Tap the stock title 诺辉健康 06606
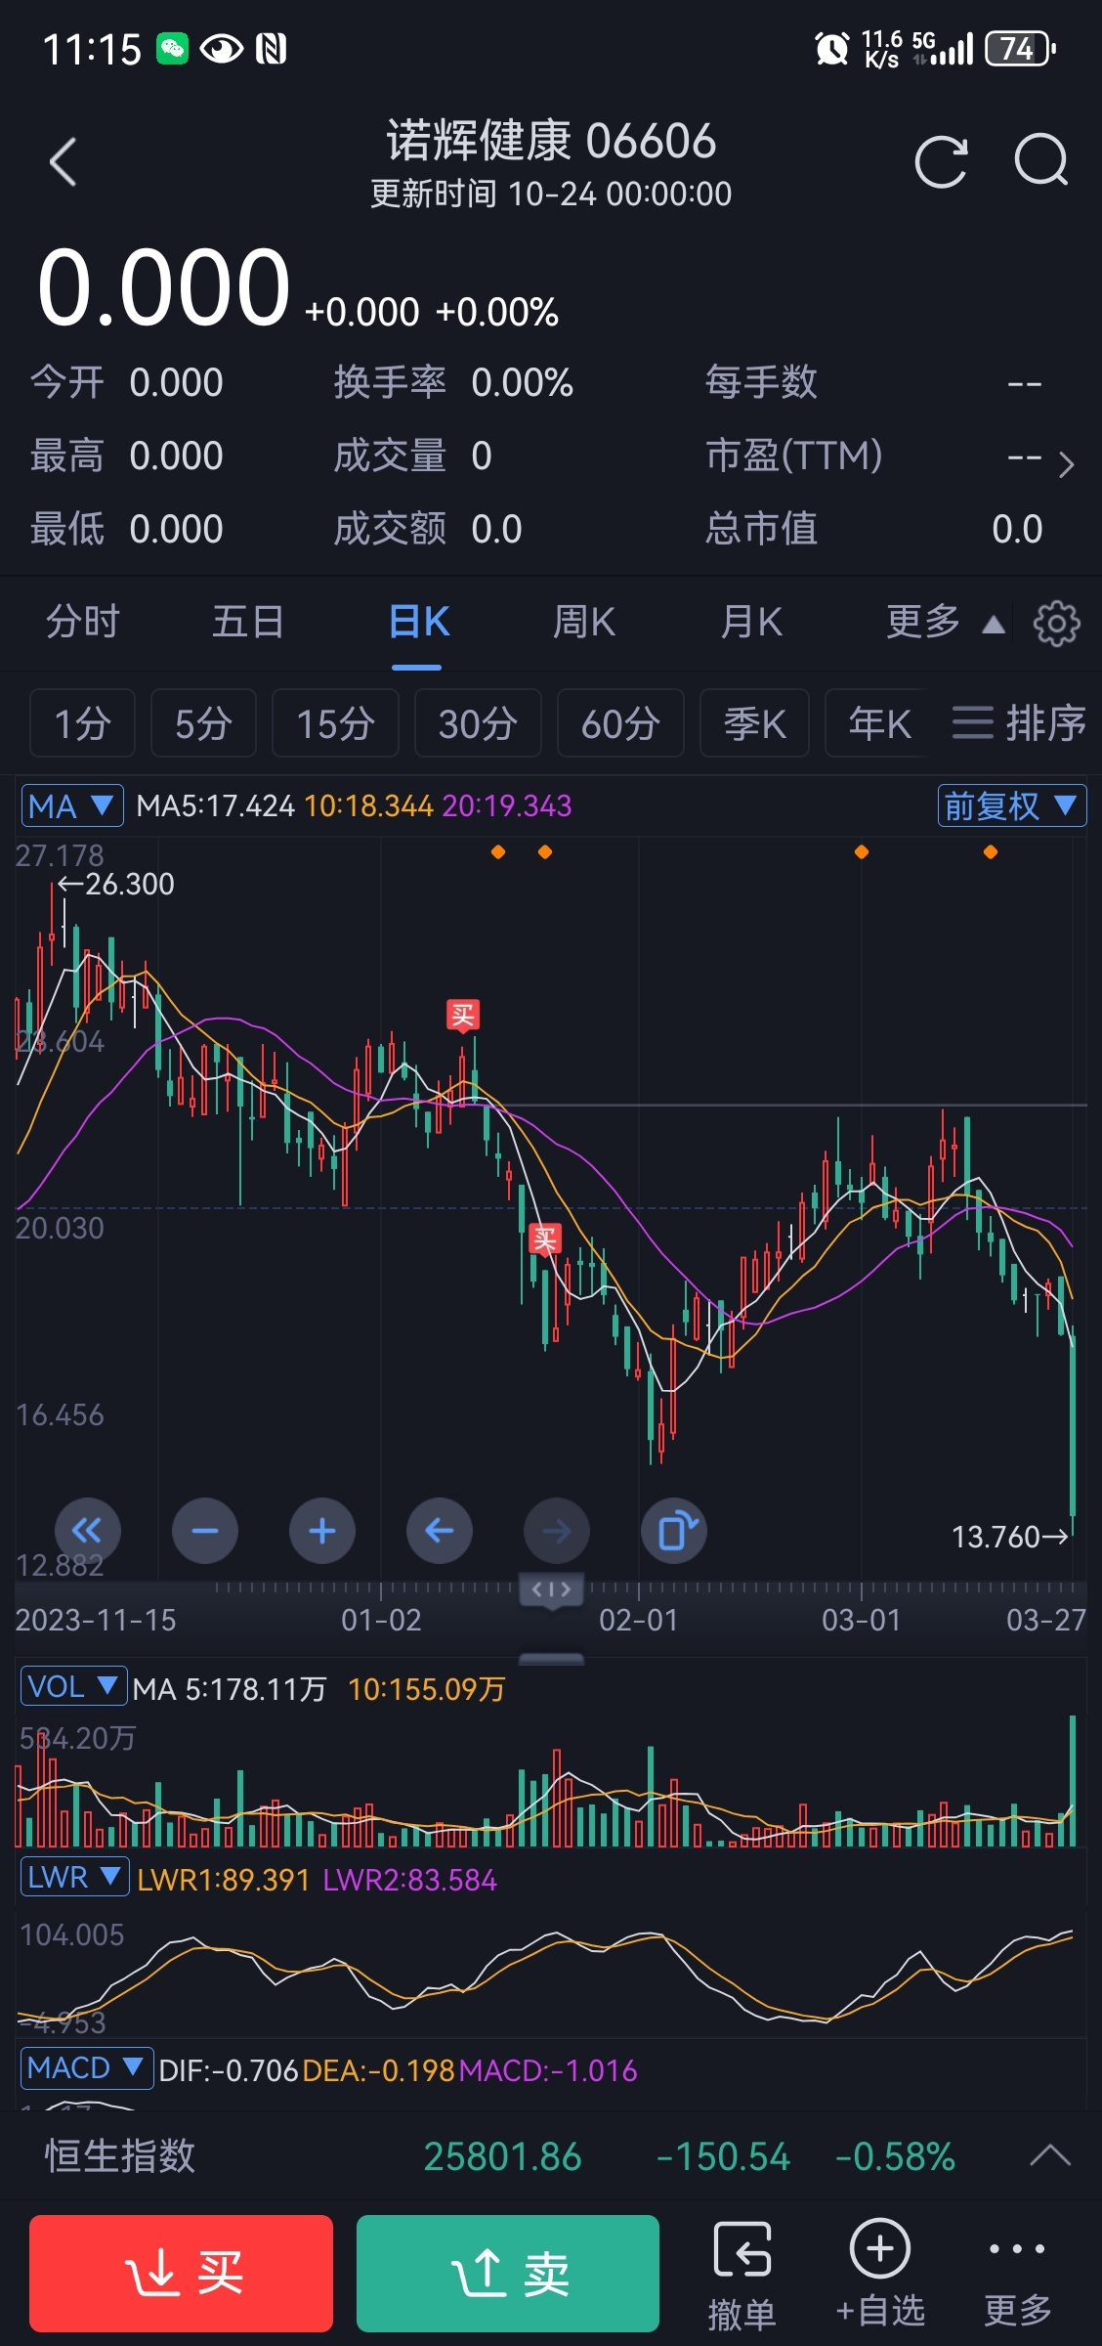Viewport: 1102px width, 2346px height. pyautogui.click(x=551, y=141)
